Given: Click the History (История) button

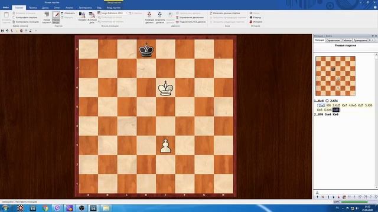Looking at the screenshot, I should click(x=256, y=22).
